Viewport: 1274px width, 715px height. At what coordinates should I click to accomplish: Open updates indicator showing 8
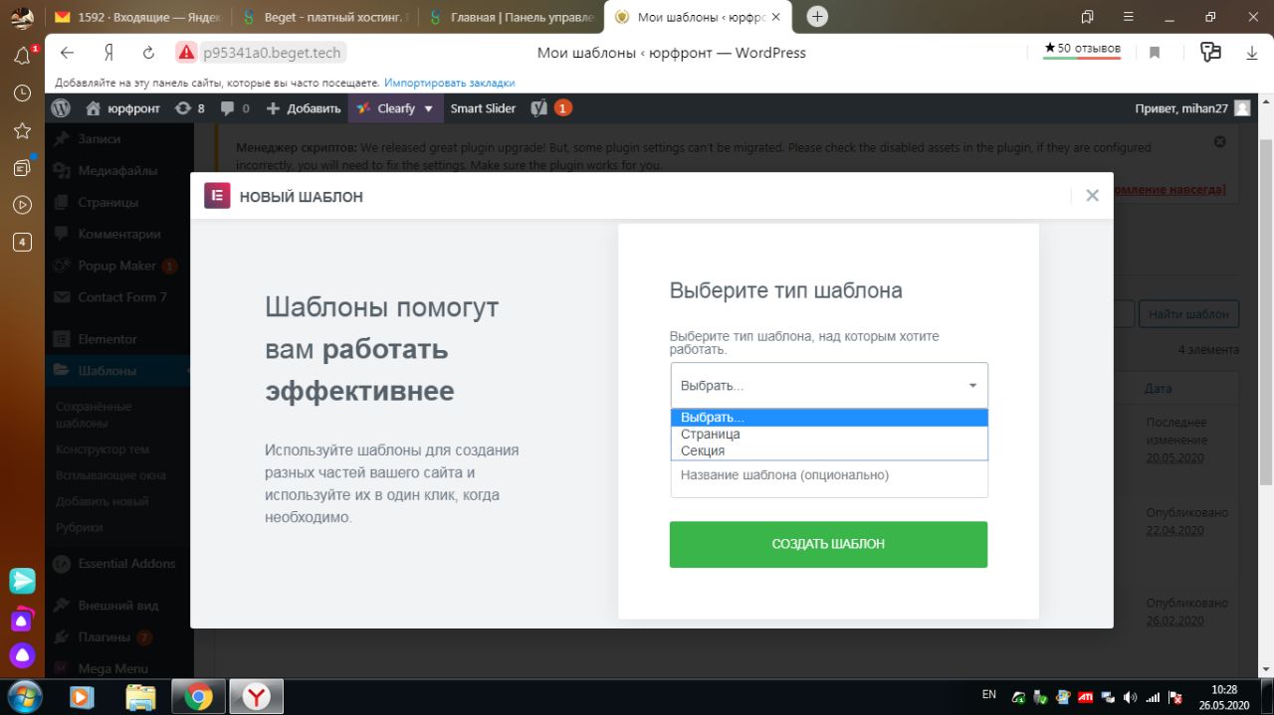[189, 108]
